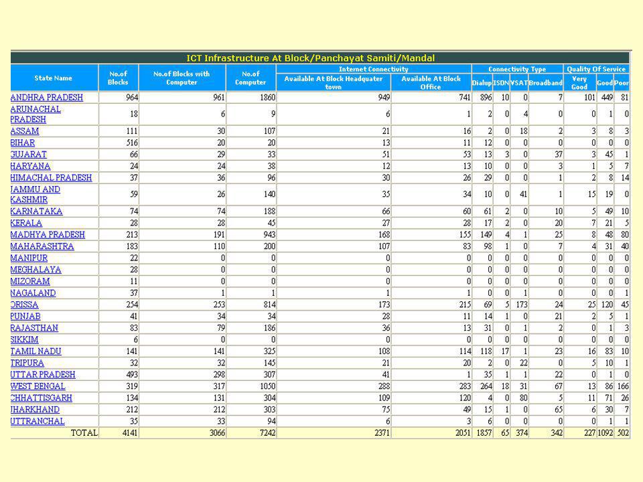643x482 pixels.
Task: Click the Quality Of Service group header
Action: click(x=596, y=69)
